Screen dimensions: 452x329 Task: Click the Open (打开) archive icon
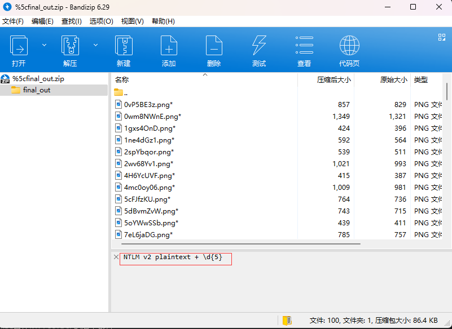[x=19, y=46]
